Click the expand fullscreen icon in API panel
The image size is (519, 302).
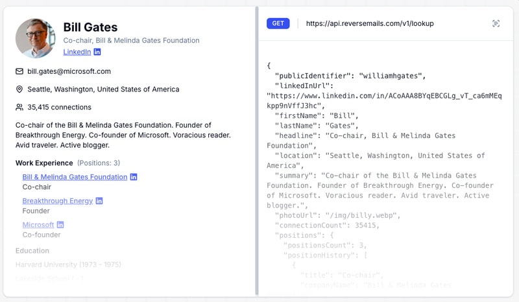coord(496,23)
